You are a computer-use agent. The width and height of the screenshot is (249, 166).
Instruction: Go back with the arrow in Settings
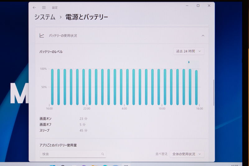click(x=34, y=7)
